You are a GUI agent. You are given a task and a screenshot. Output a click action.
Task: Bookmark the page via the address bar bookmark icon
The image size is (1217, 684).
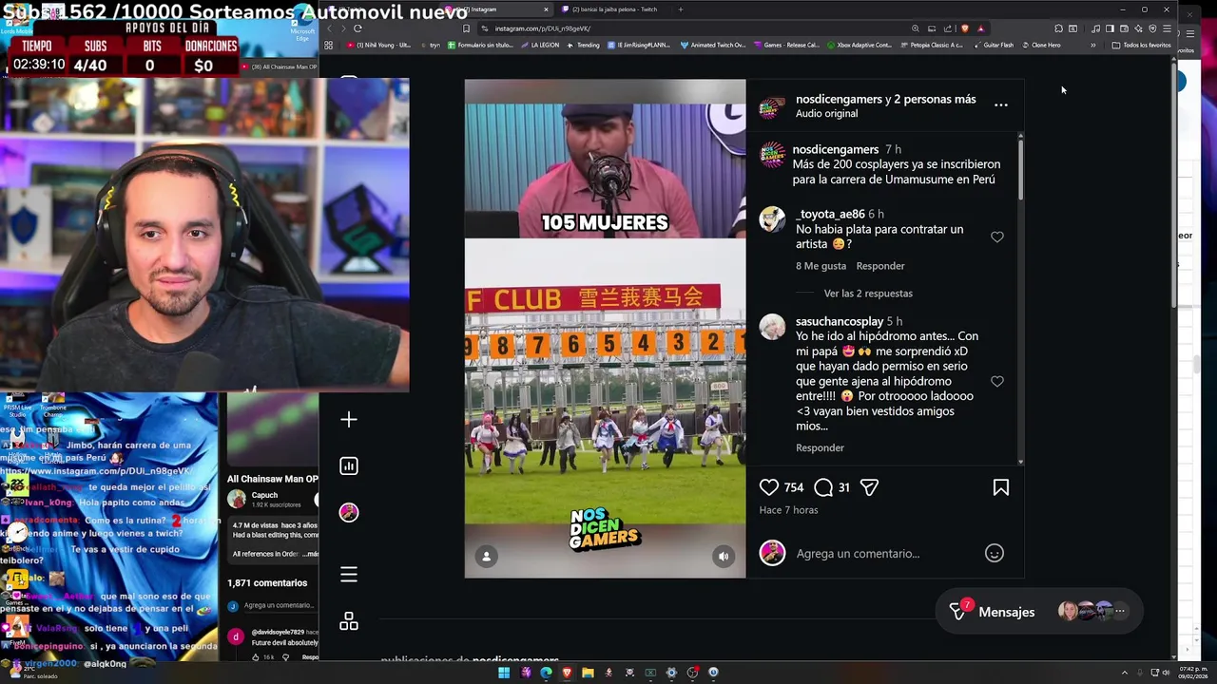466,28
